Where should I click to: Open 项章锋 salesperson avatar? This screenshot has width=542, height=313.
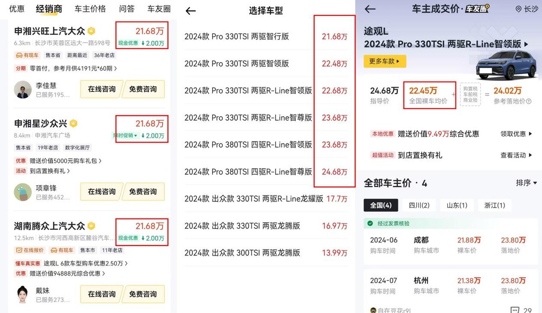(23, 192)
